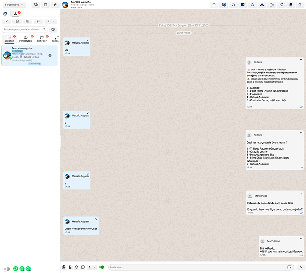
Task: Open the Bergson (Bk) workspace dropdown
Action: pyautogui.click(x=14, y=5)
